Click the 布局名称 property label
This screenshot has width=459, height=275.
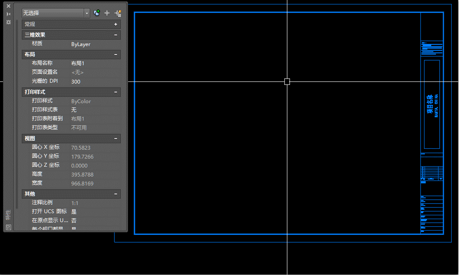coord(42,63)
